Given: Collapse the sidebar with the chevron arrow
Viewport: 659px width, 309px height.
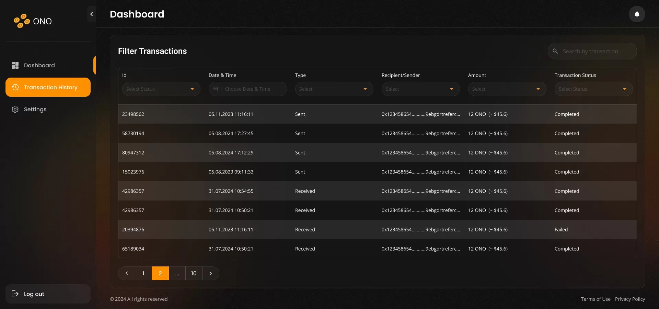Looking at the screenshot, I should click(91, 14).
